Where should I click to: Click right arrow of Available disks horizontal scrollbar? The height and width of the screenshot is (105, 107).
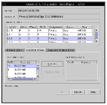[35, 79]
